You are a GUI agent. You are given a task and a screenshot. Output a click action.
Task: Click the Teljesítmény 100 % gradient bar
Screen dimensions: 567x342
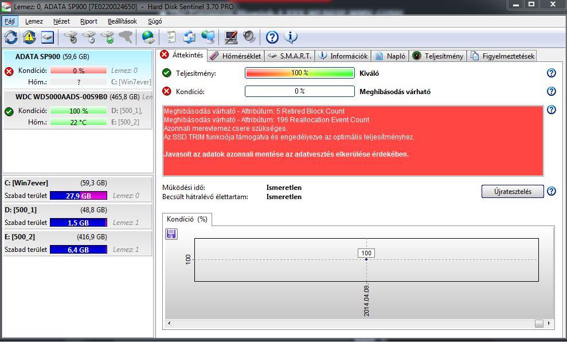pyautogui.click(x=299, y=73)
